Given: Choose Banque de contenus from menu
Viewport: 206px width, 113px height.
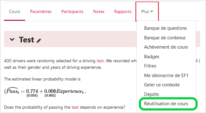Looking at the screenshot, I should pos(165,38).
